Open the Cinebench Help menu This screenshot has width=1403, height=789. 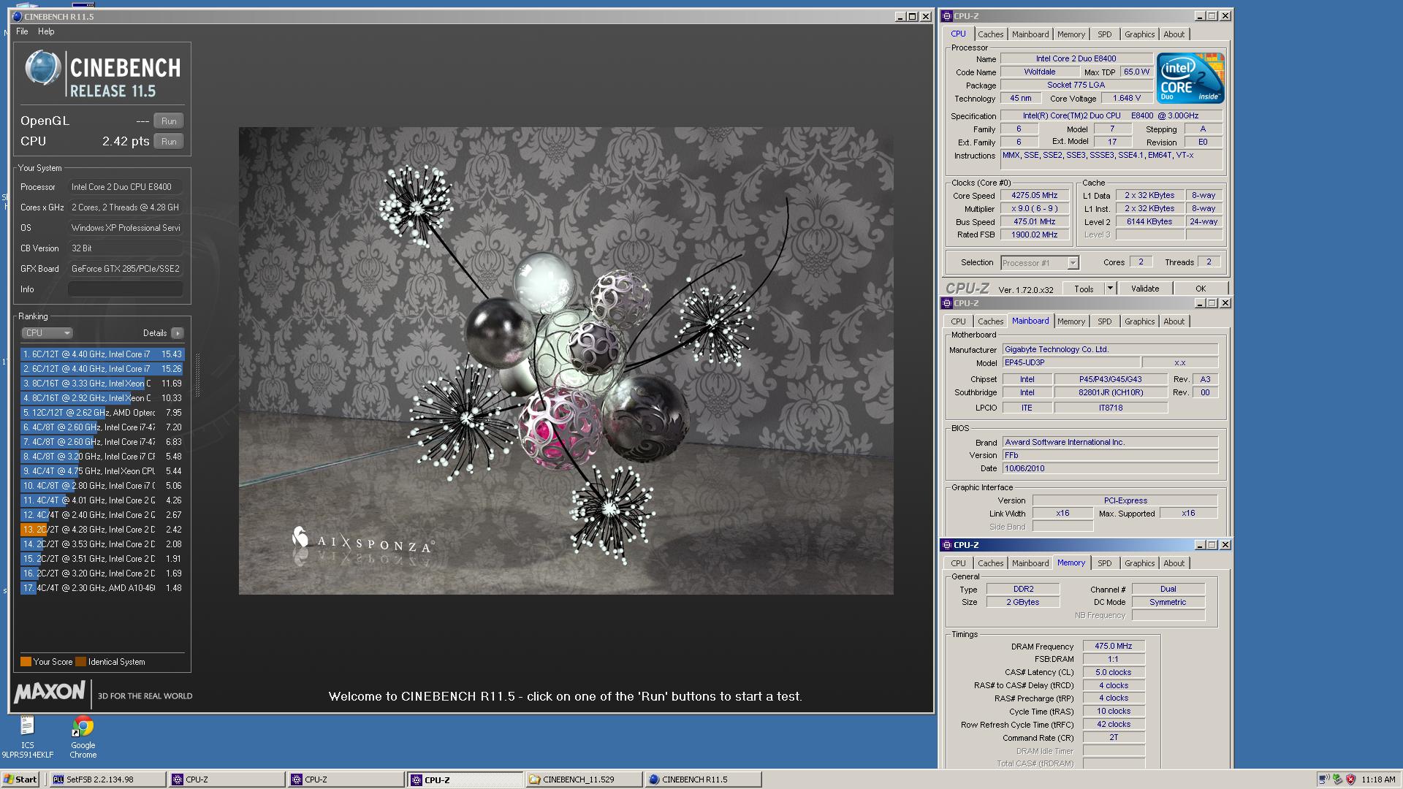(46, 31)
